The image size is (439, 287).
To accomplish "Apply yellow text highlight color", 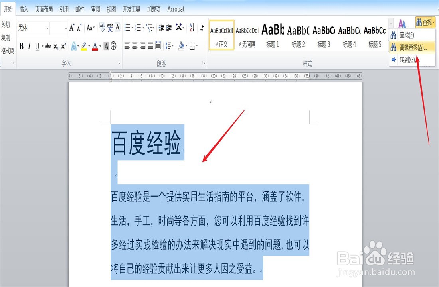I will (84, 46).
